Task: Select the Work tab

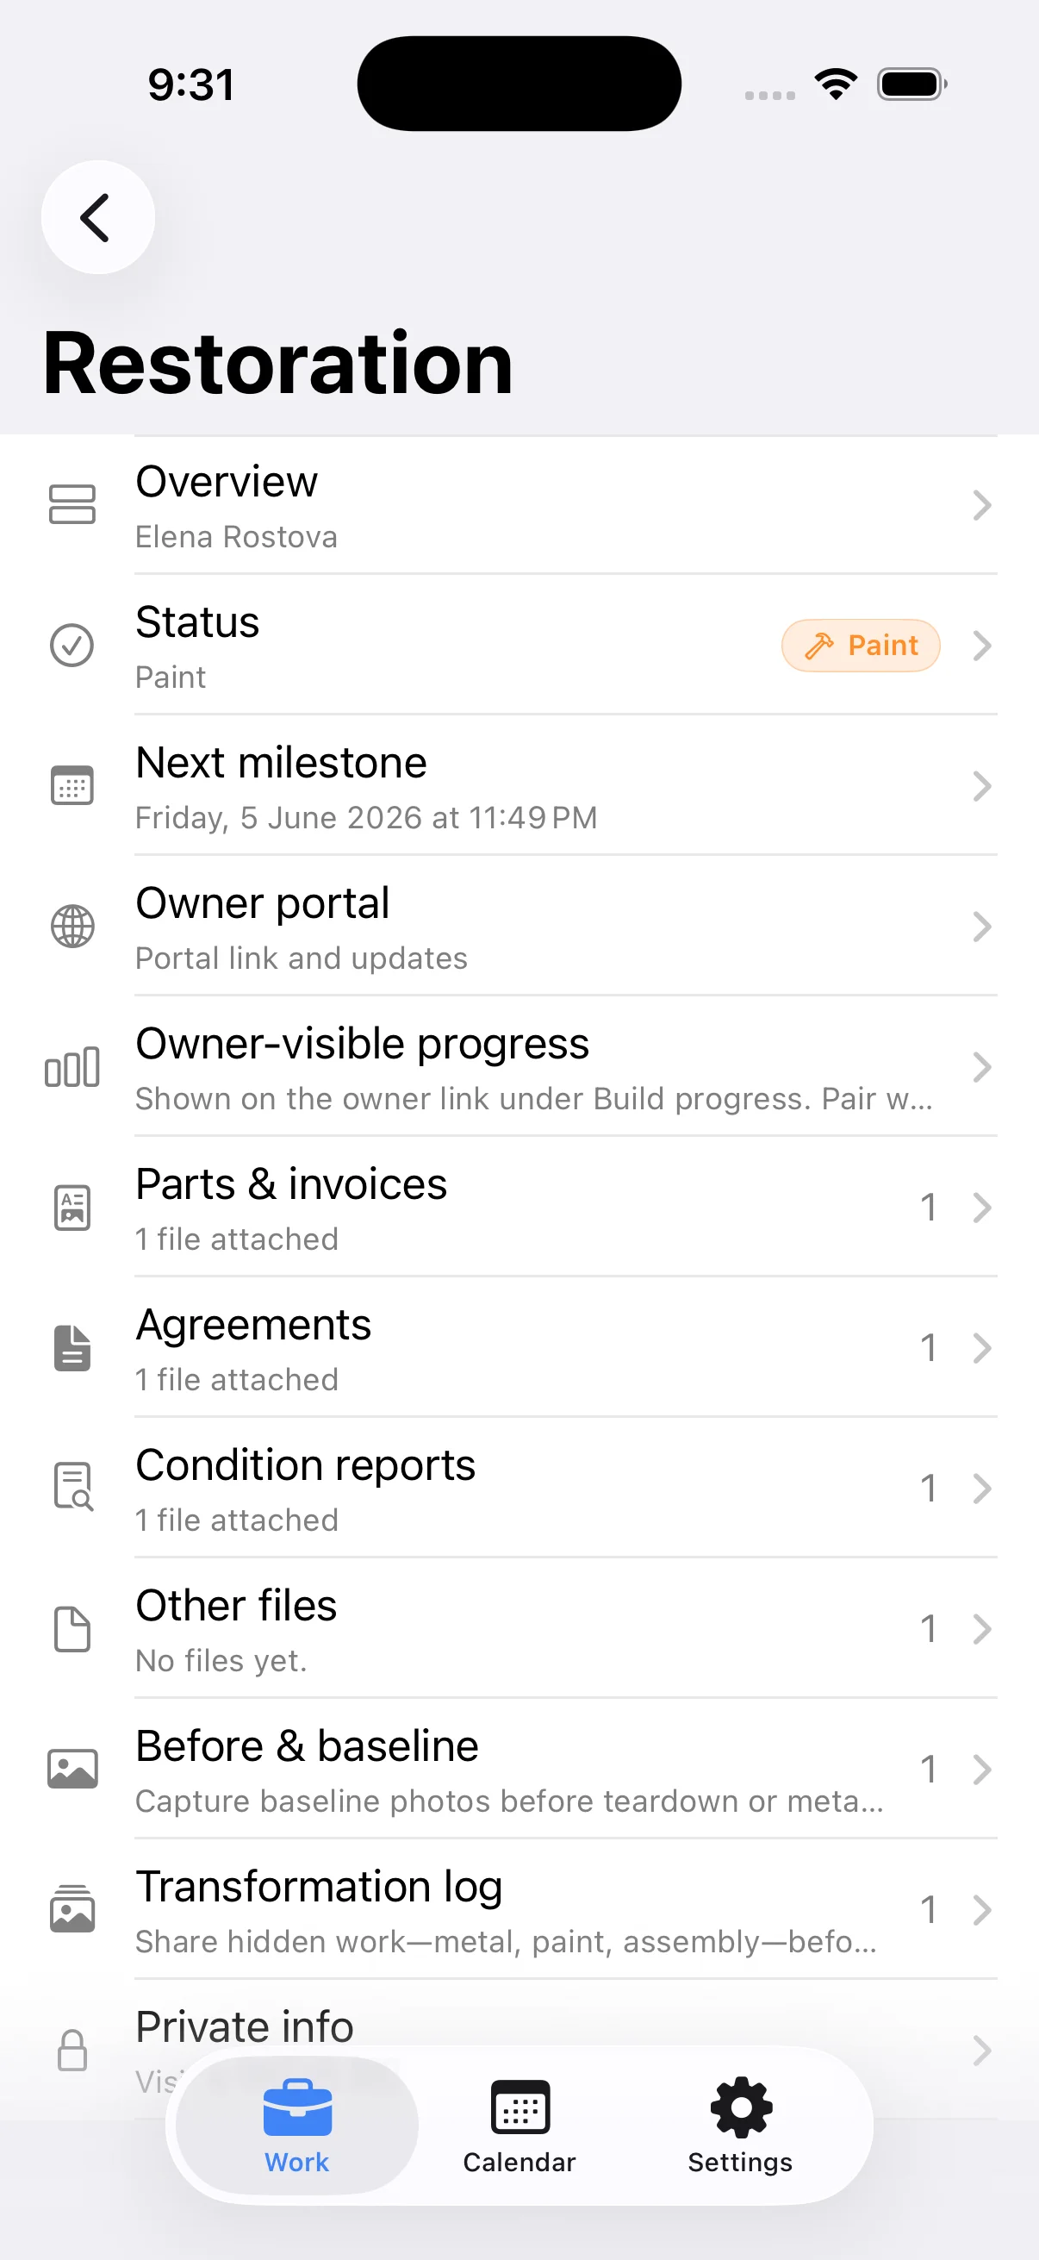Action: coord(297,2125)
